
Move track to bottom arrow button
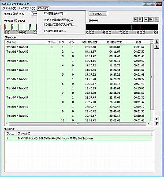157,123
